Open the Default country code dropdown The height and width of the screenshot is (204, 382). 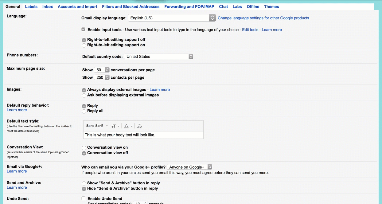[158, 57]
